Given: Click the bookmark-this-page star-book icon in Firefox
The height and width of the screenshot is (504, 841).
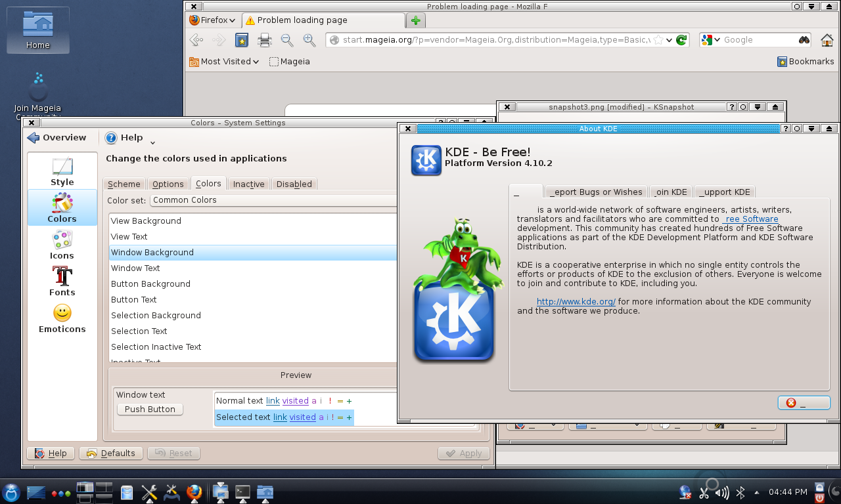Looking at the screenshot, I should pyautogui.click(x=242, y=40).
